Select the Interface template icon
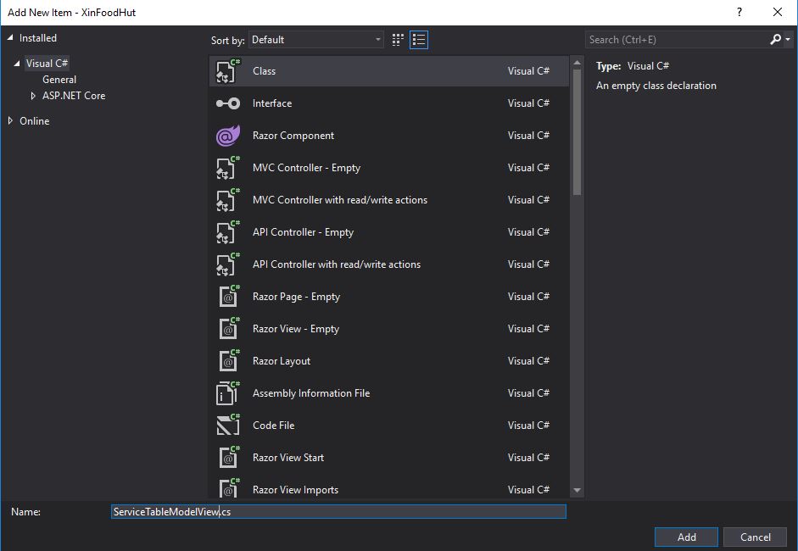 tap(227, 103)
